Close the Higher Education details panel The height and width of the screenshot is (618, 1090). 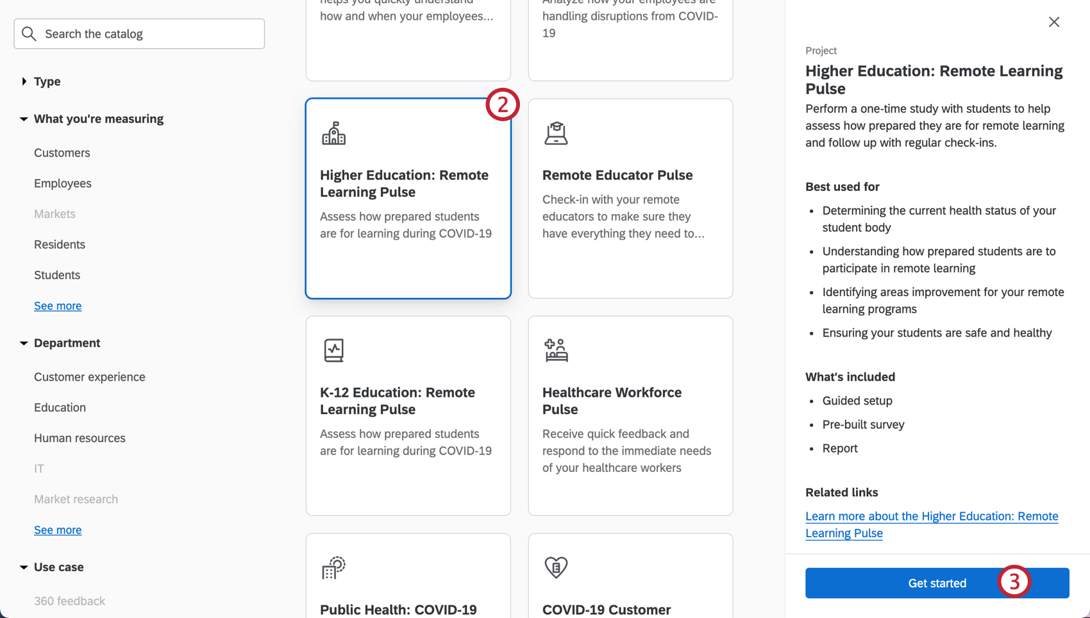coord(1053,21)
